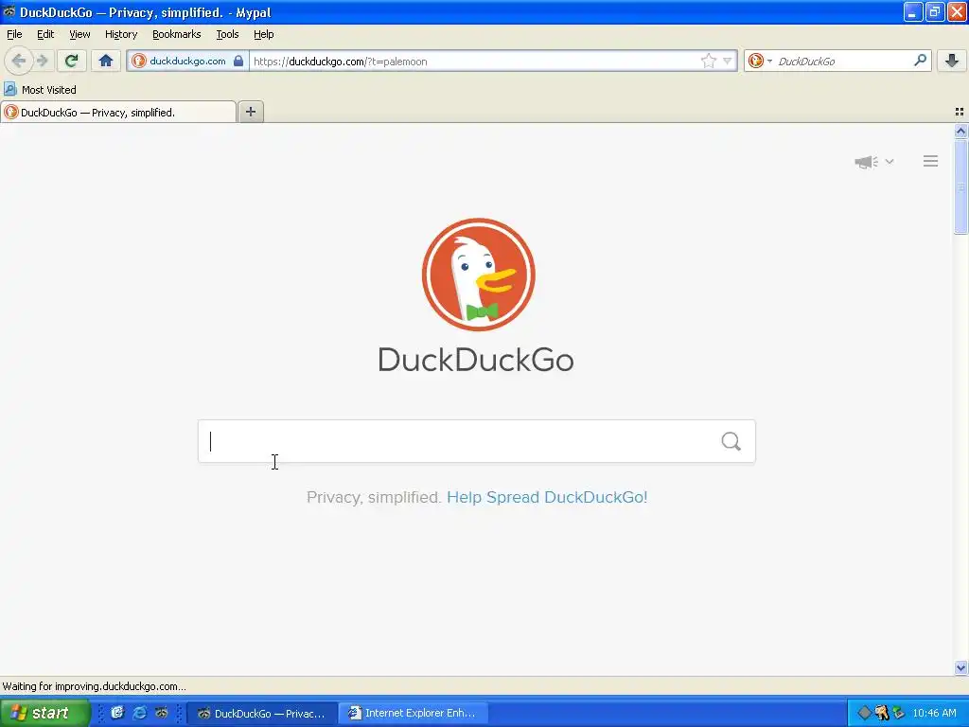Viewport: 969px width, 727px height.
Task: Click the list all tabs grid icon
Action: pos(960,112)
